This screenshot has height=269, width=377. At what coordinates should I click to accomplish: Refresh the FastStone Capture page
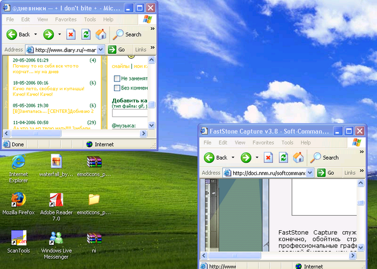(283, 158)
